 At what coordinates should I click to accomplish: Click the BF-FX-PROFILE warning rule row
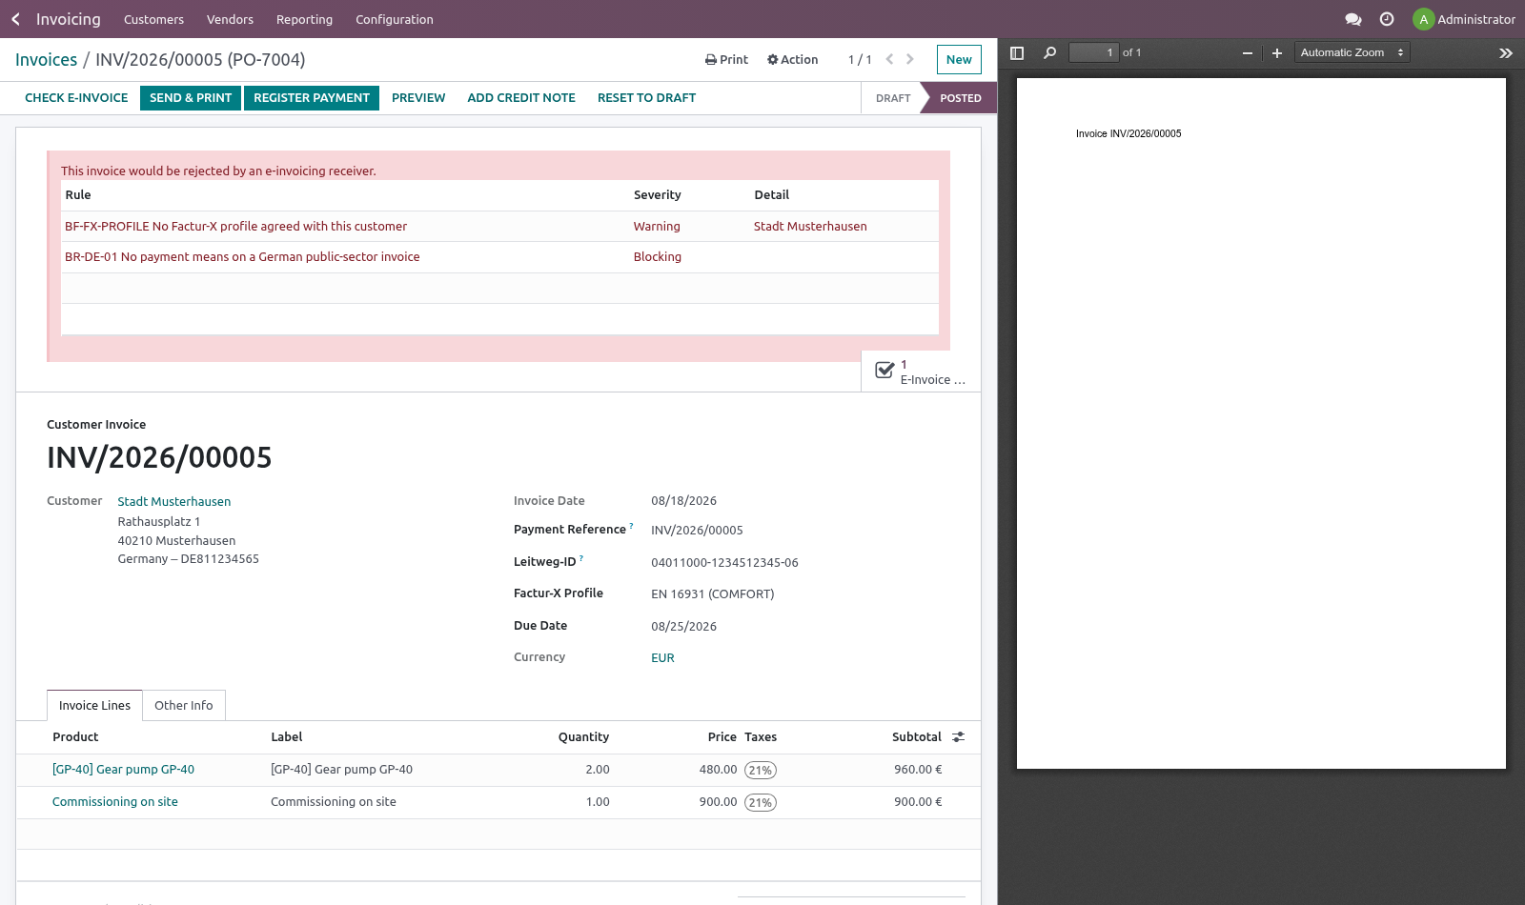499,227
